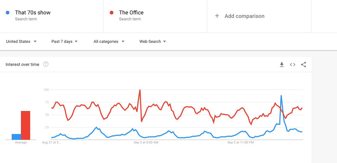Click the red line peak at 100
337x163 pixels.
click(x=140, y=90)
